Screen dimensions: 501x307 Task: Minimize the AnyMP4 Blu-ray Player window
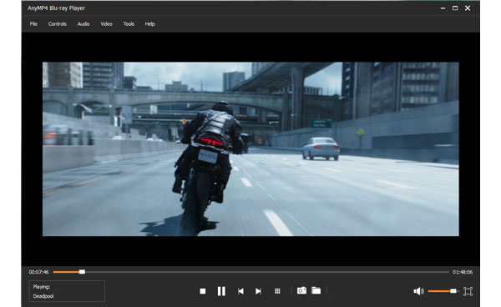443,8
